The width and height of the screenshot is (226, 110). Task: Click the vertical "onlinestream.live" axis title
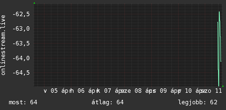point(3,45)
